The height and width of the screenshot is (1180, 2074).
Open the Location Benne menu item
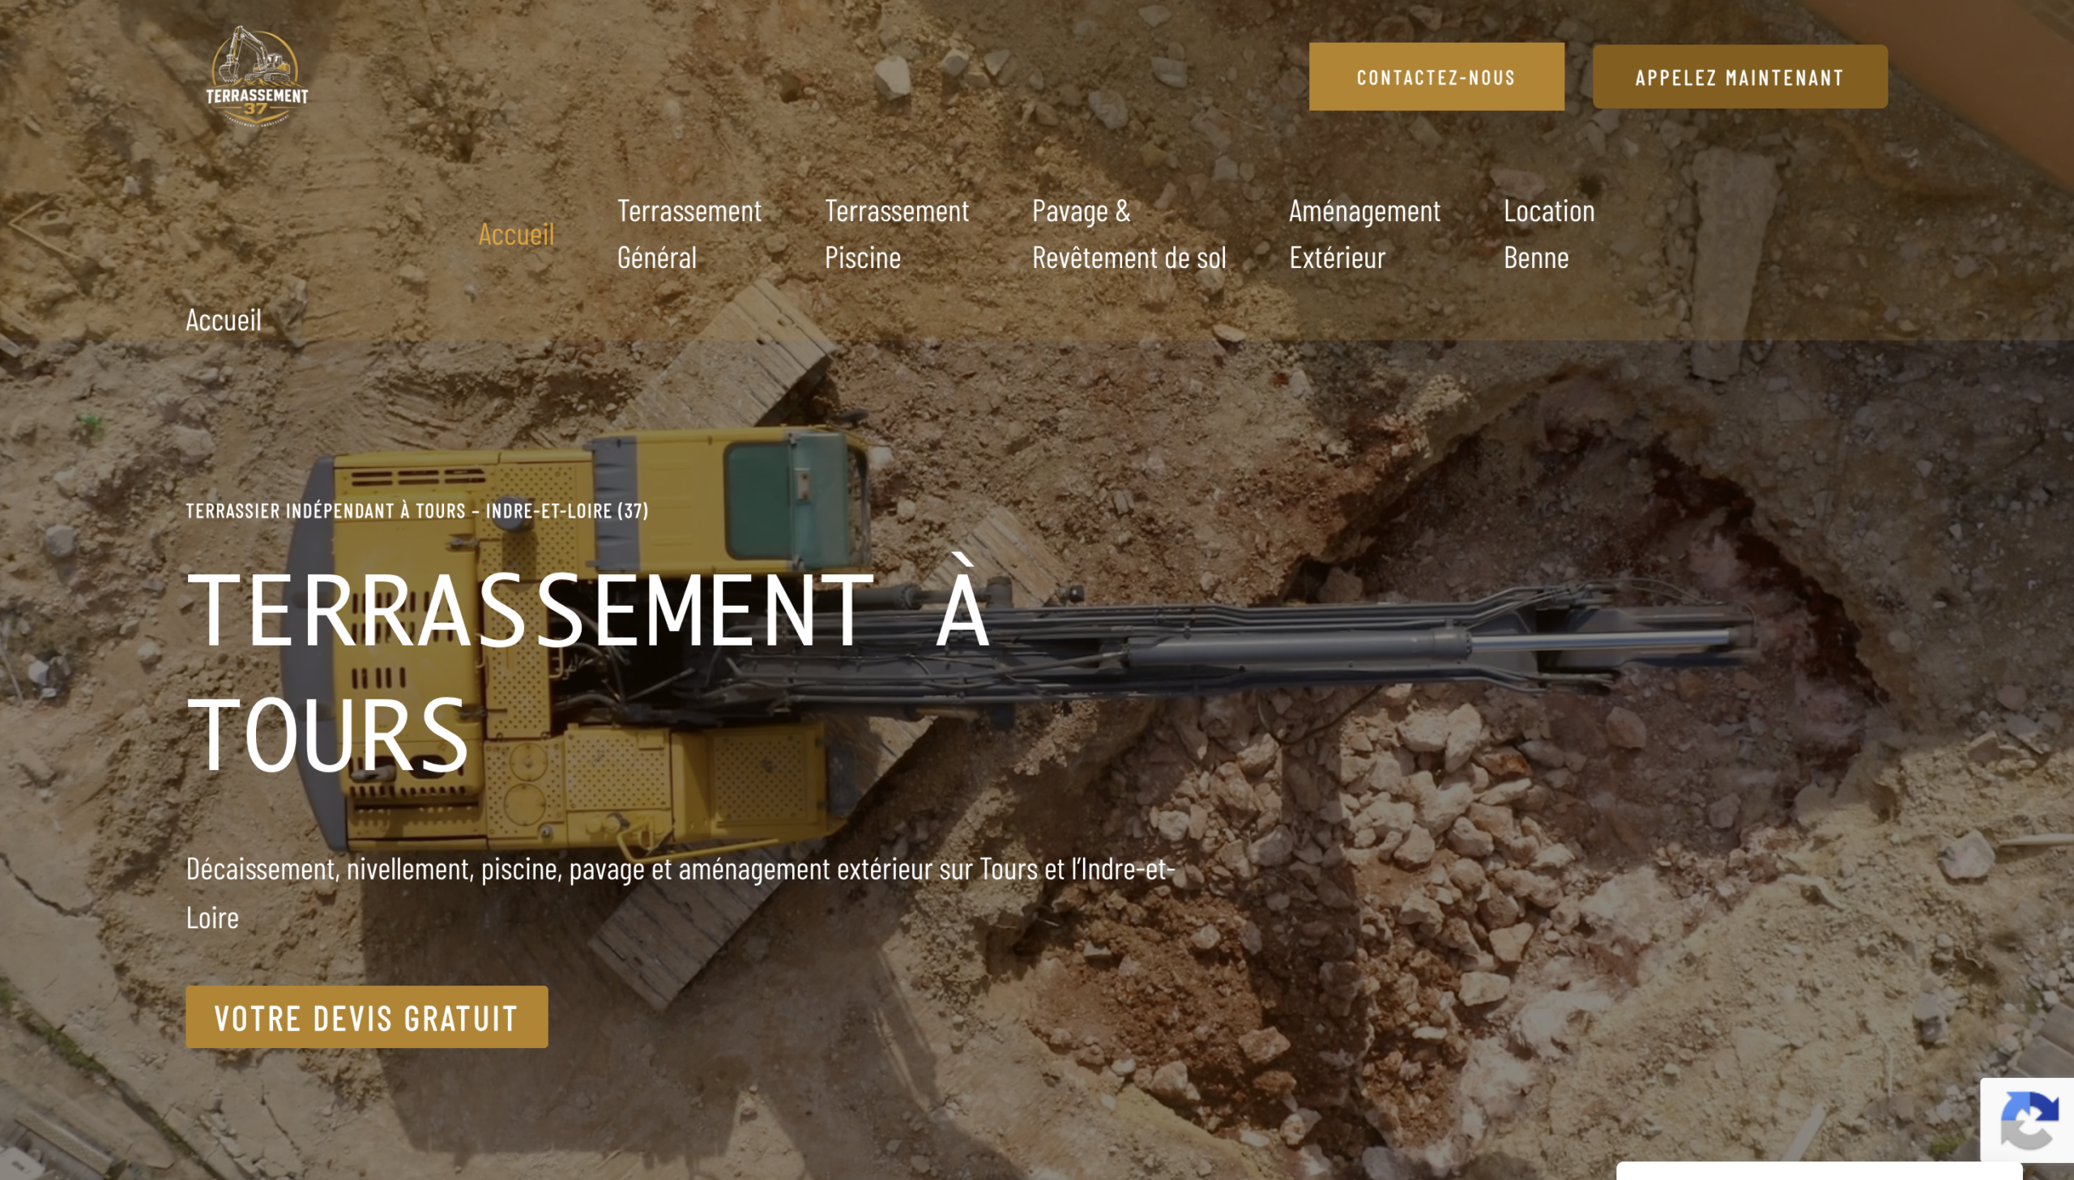click(1549, 234)
